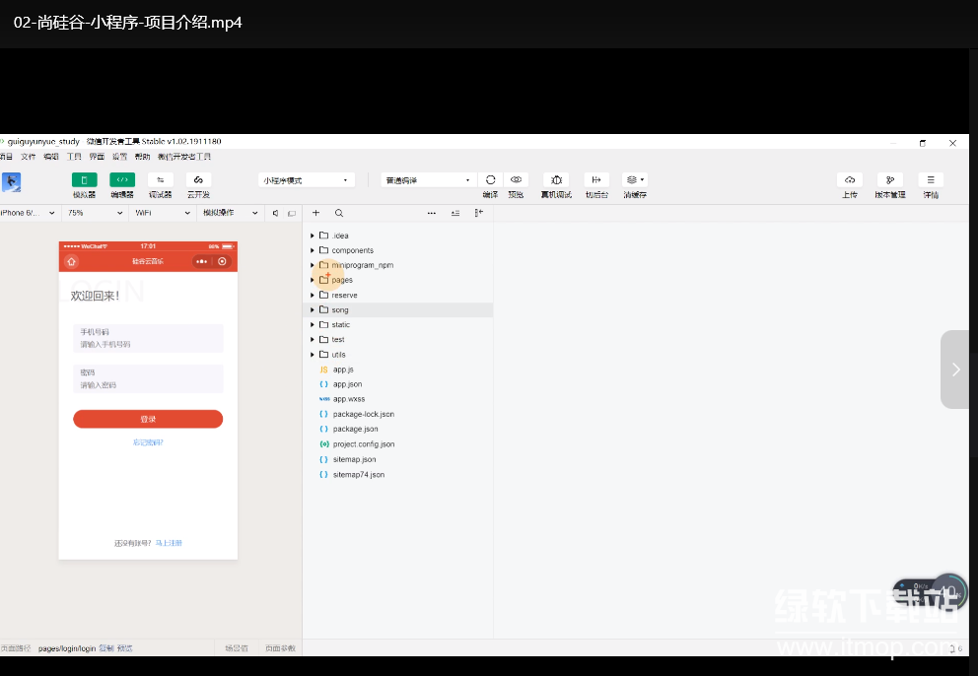Screen dimensions: 978x676
Task: Click the 手机号码 phone number input field
Action: [x=148, y=338]
